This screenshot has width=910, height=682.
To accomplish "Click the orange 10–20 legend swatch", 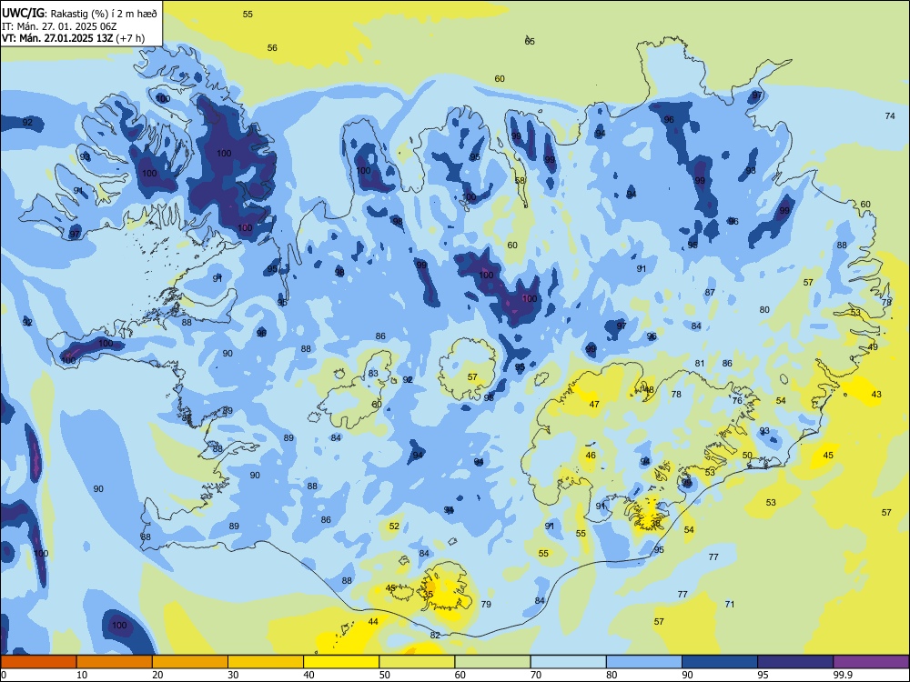I will (115, 662).
